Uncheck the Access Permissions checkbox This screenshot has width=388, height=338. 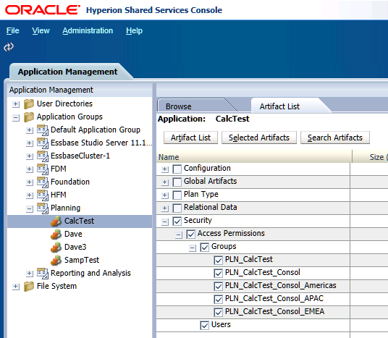click(191, 234)
